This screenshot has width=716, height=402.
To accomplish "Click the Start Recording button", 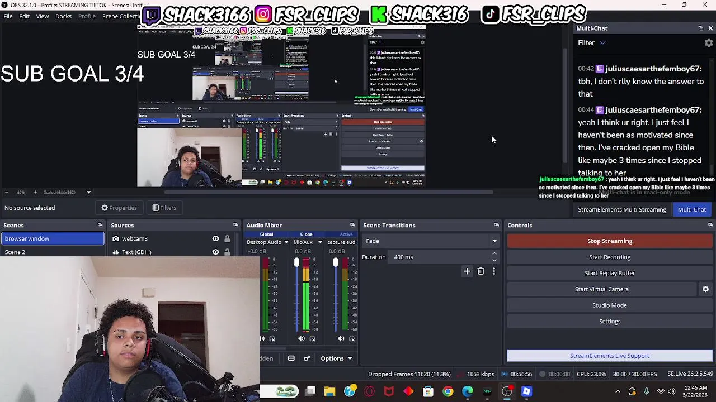I will [610, 257].
